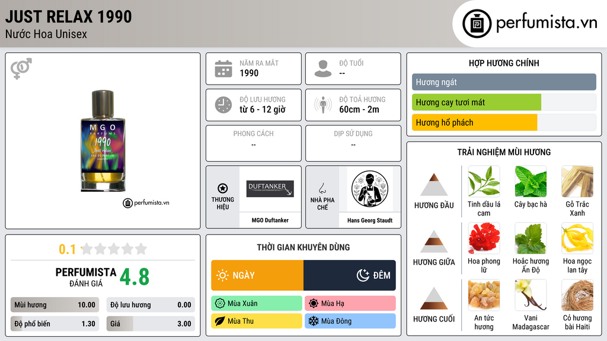Select the Đêm nighttime panel
Screen dimensions: 607x341
click(350, 275)
